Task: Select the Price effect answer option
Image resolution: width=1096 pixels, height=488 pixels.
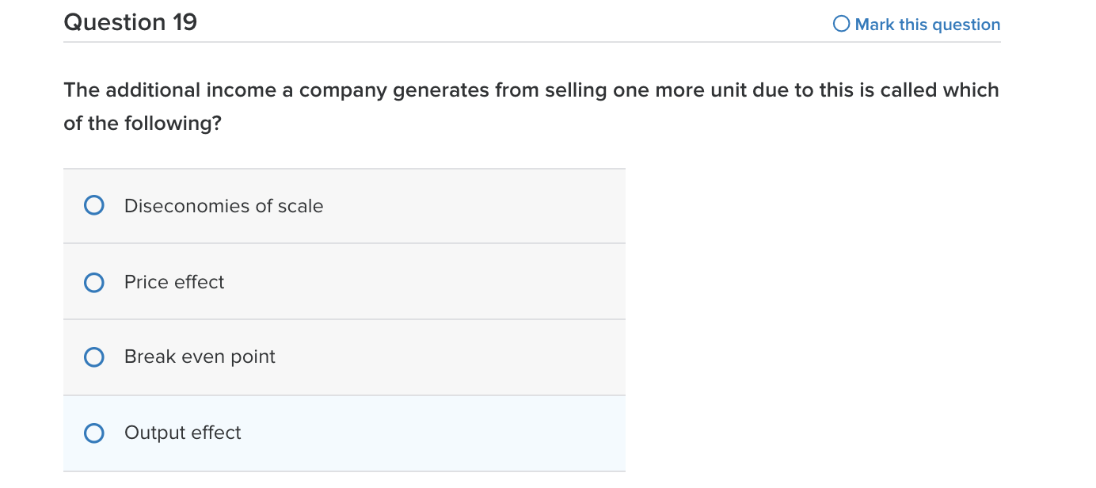Action: (93, 282)
